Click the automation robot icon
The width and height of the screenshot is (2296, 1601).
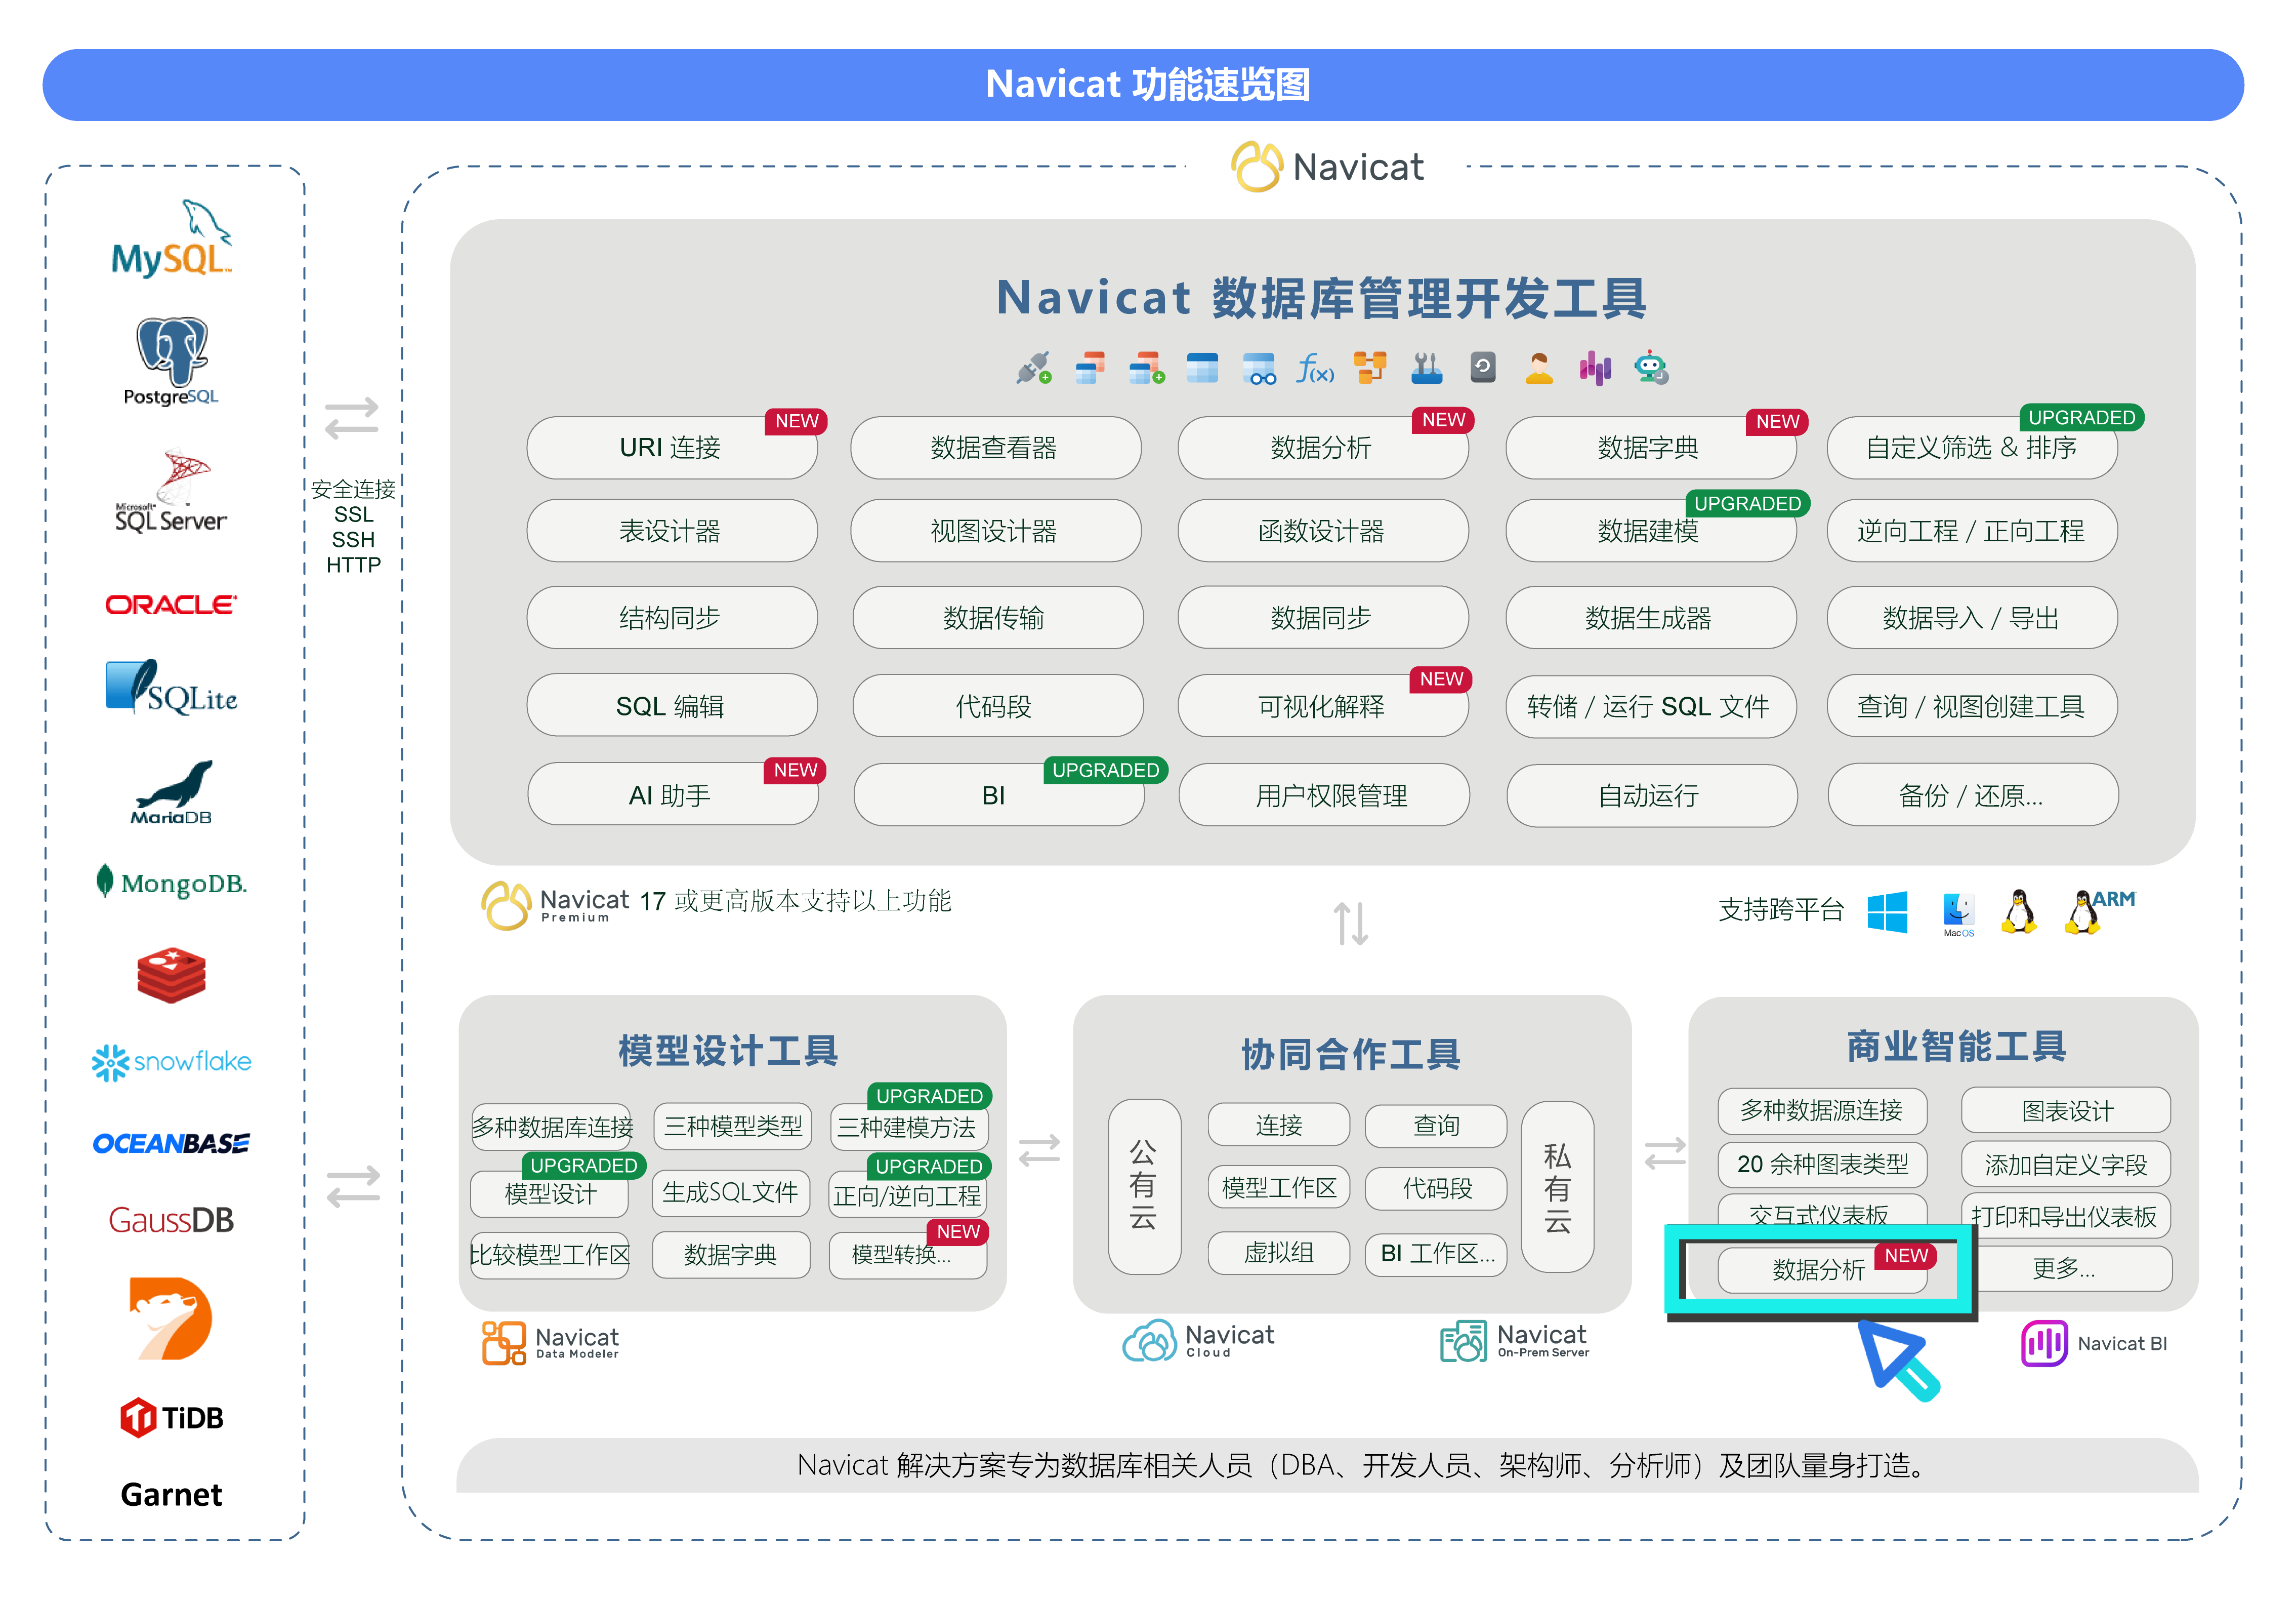click(x=1650, y=368)
